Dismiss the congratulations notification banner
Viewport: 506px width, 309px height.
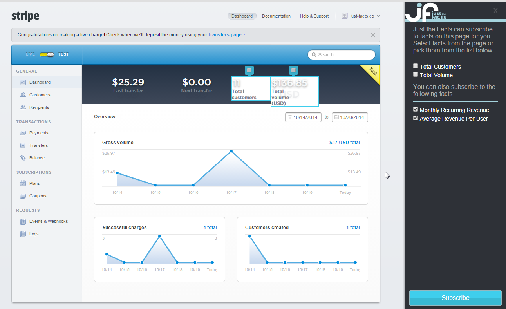pos(373,35)
